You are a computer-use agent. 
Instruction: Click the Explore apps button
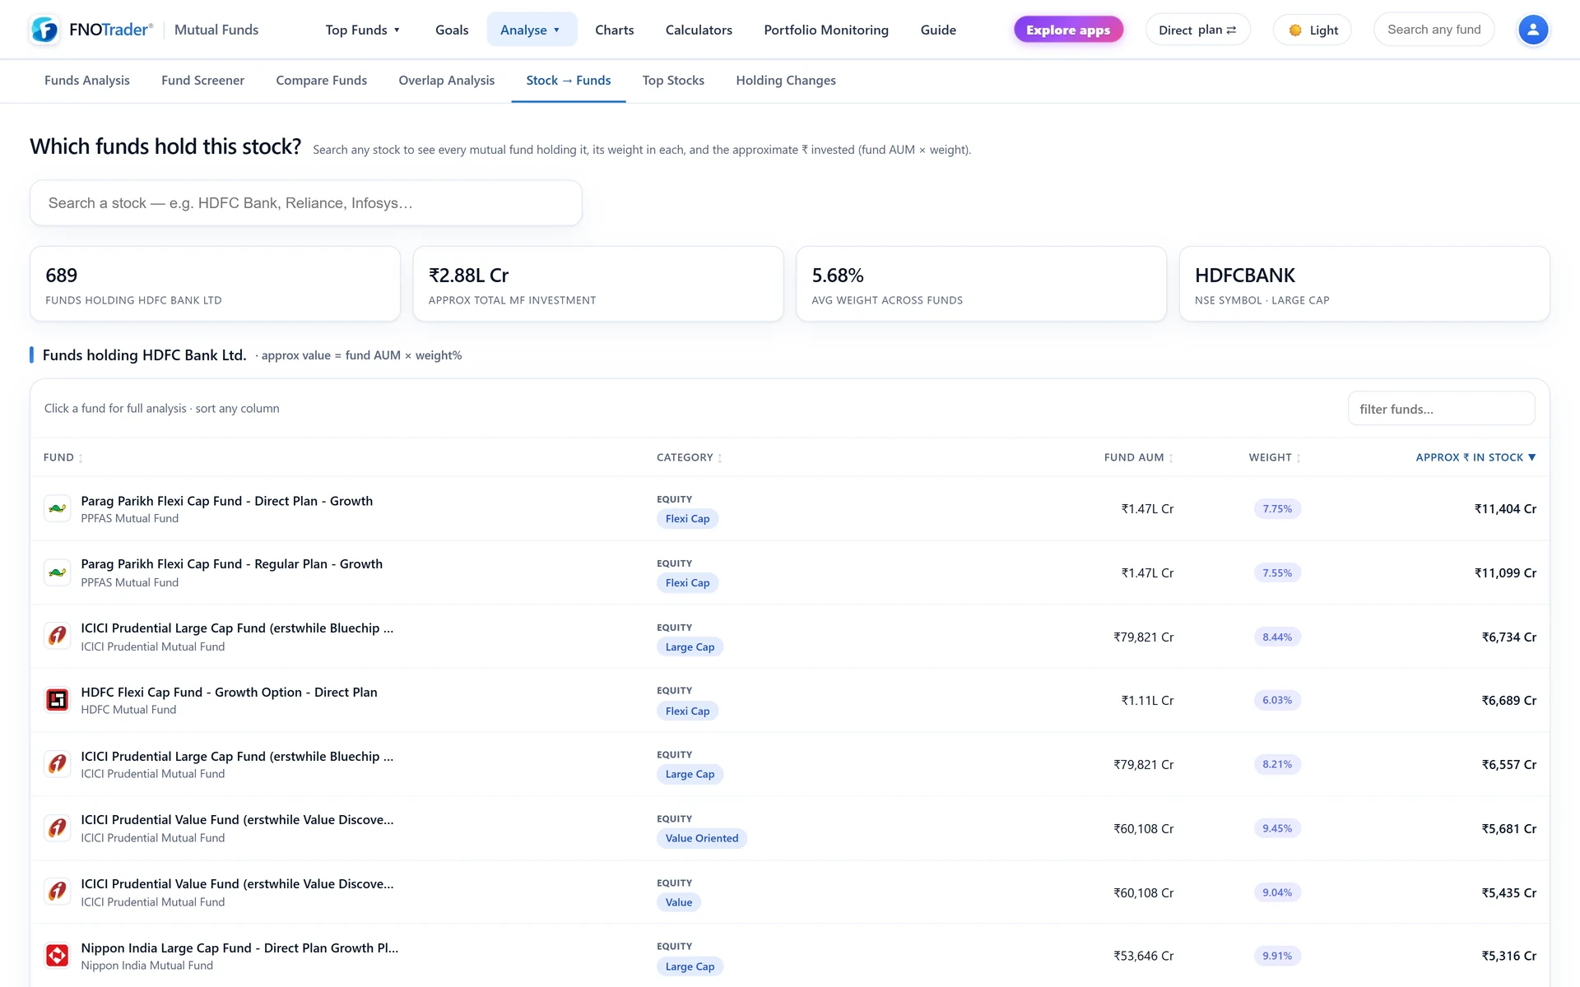click(1068, 30)
